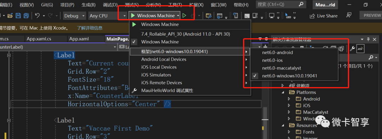Open the 帮助(H) menu
This screenshot has width=382, height=139.
pyautogui.click(x=241, y=5)
